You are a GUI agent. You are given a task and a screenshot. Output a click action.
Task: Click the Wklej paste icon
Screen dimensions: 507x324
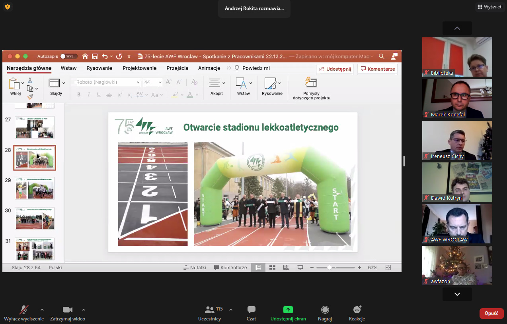14,84
